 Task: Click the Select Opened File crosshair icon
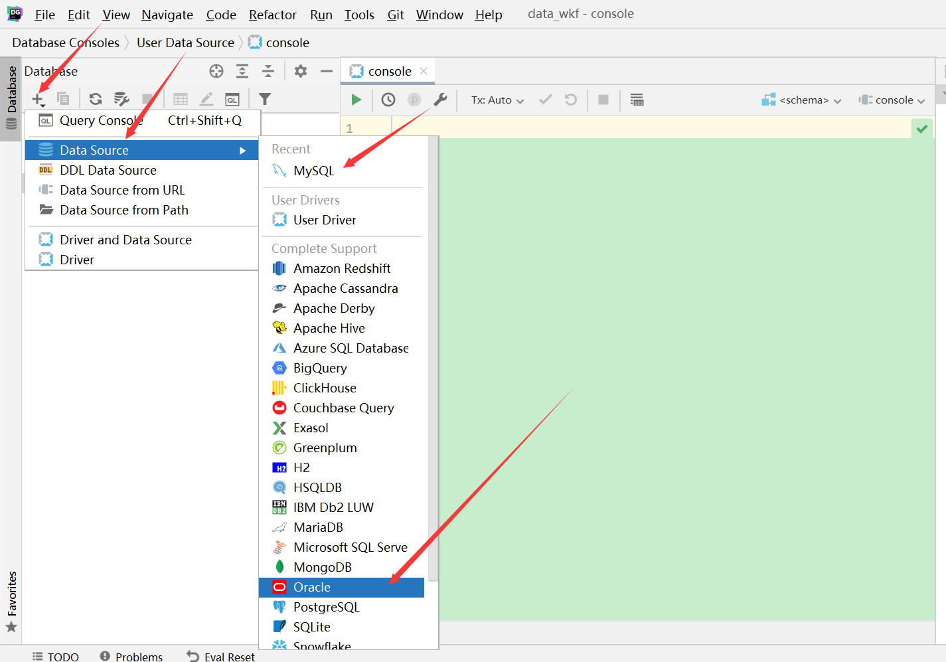pyautogui.click(x=216, y=71)
